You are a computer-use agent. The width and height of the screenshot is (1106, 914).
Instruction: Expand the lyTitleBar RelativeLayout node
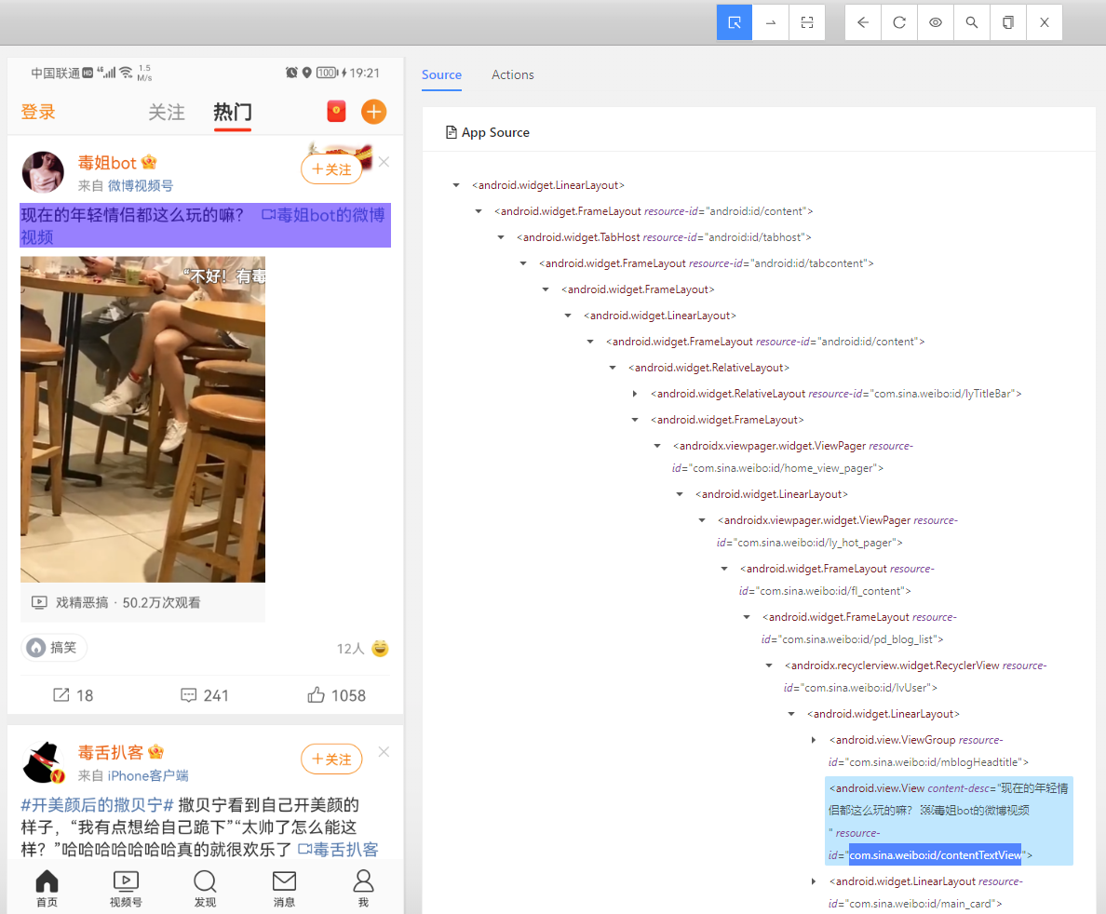click(x=634, y=393)
